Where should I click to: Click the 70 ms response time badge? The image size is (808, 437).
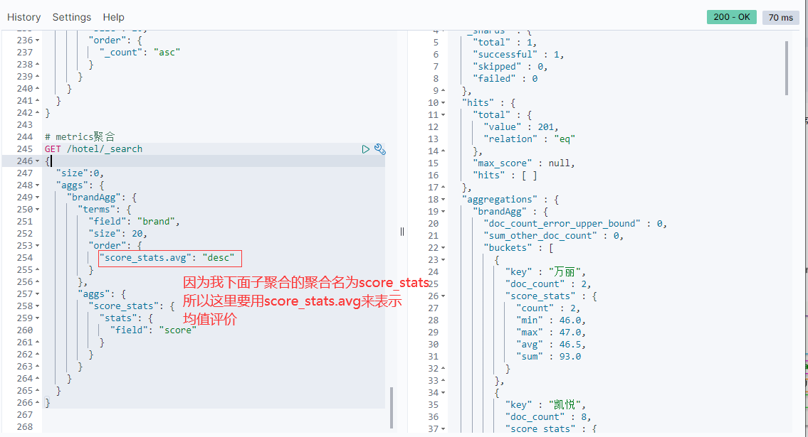pos(781,18)
